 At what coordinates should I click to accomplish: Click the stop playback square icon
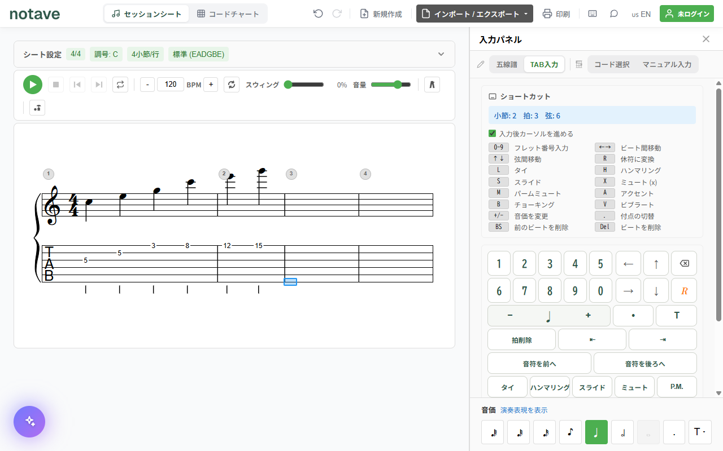(x=56, y=85)
